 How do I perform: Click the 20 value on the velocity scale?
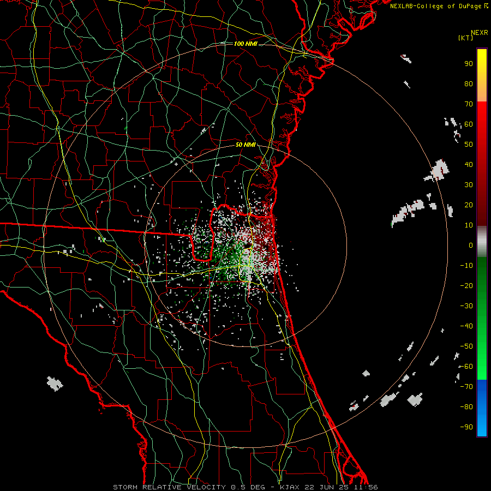pos(469,205)
